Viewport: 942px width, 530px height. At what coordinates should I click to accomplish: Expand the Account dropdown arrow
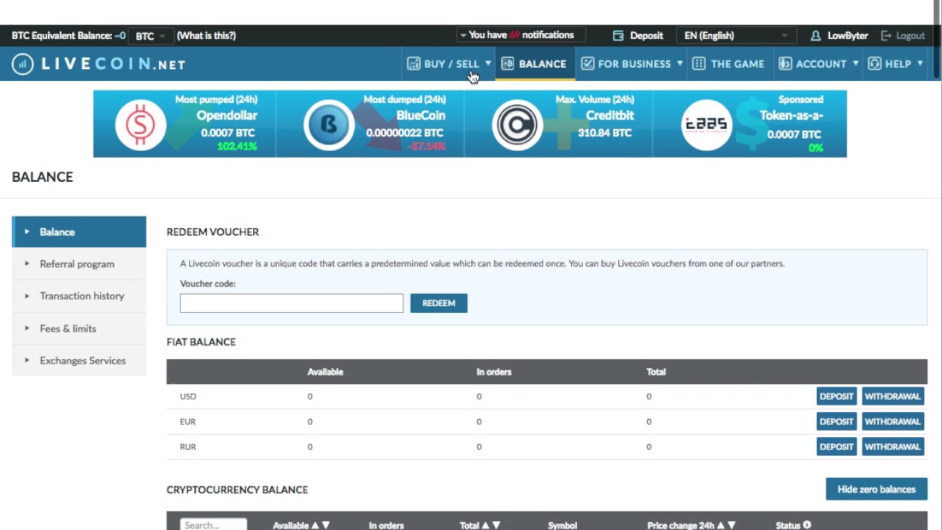pos(855,63)
